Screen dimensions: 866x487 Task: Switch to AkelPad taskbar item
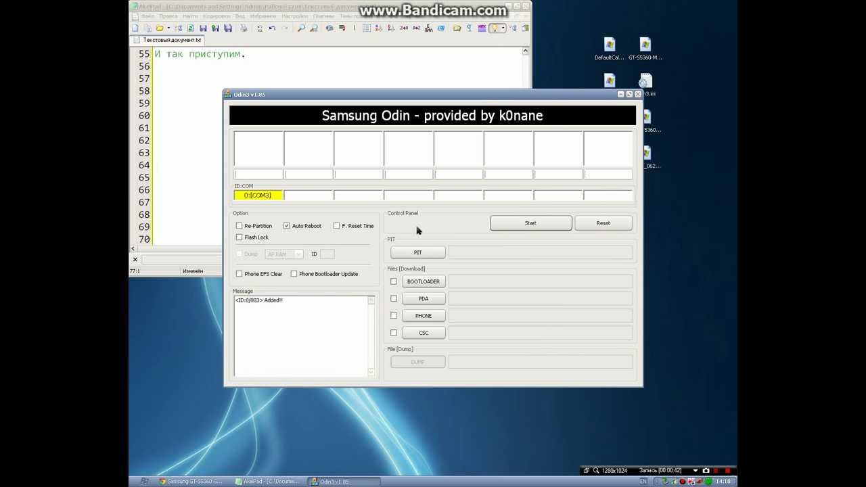point(267,482)
